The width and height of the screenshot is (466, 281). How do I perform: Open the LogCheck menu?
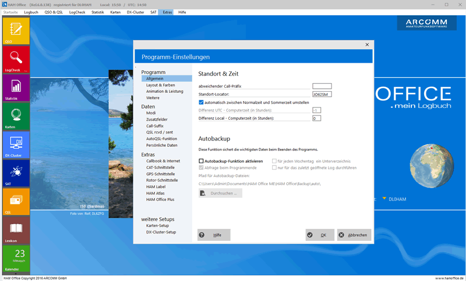point(77,12)
